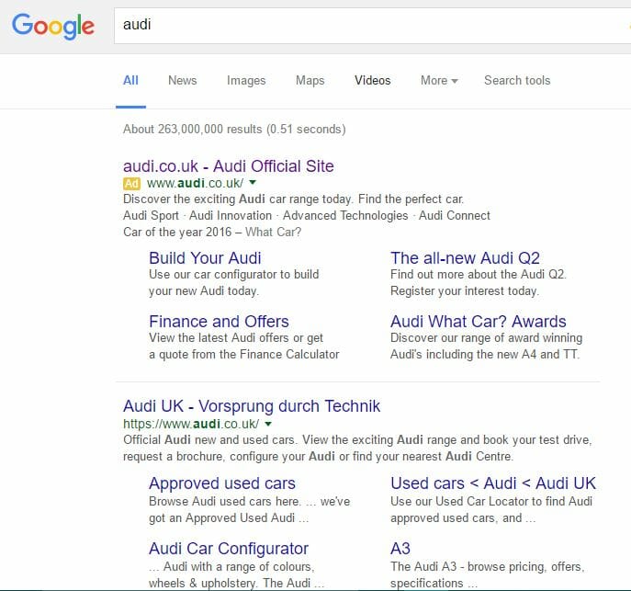Click the Audi Connect ad extension
631x591 pixels.
[455, 216]
